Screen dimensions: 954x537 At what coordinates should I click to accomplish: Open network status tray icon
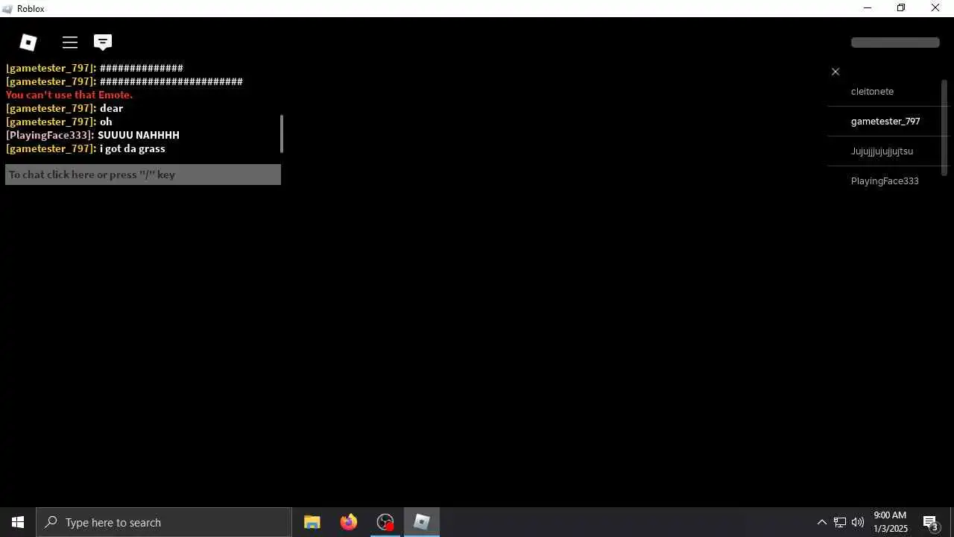[840, 522]
